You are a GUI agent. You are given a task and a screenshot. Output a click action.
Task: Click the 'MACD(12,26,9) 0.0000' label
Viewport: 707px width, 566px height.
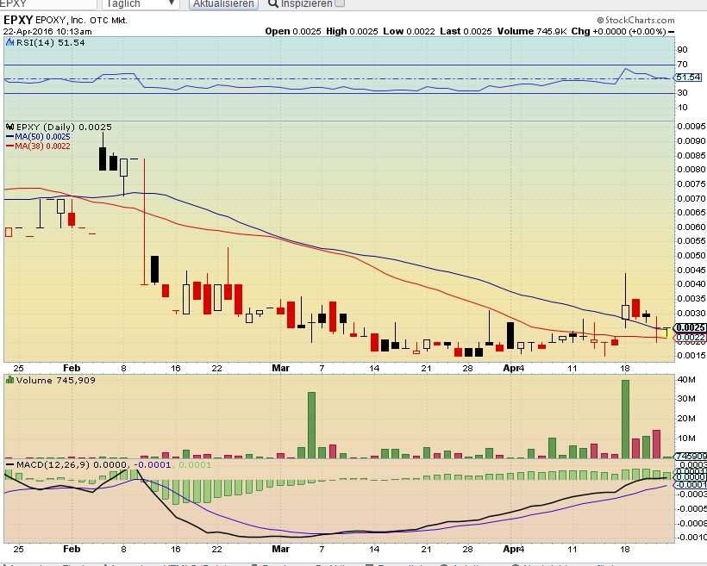[x=72, y=464]
